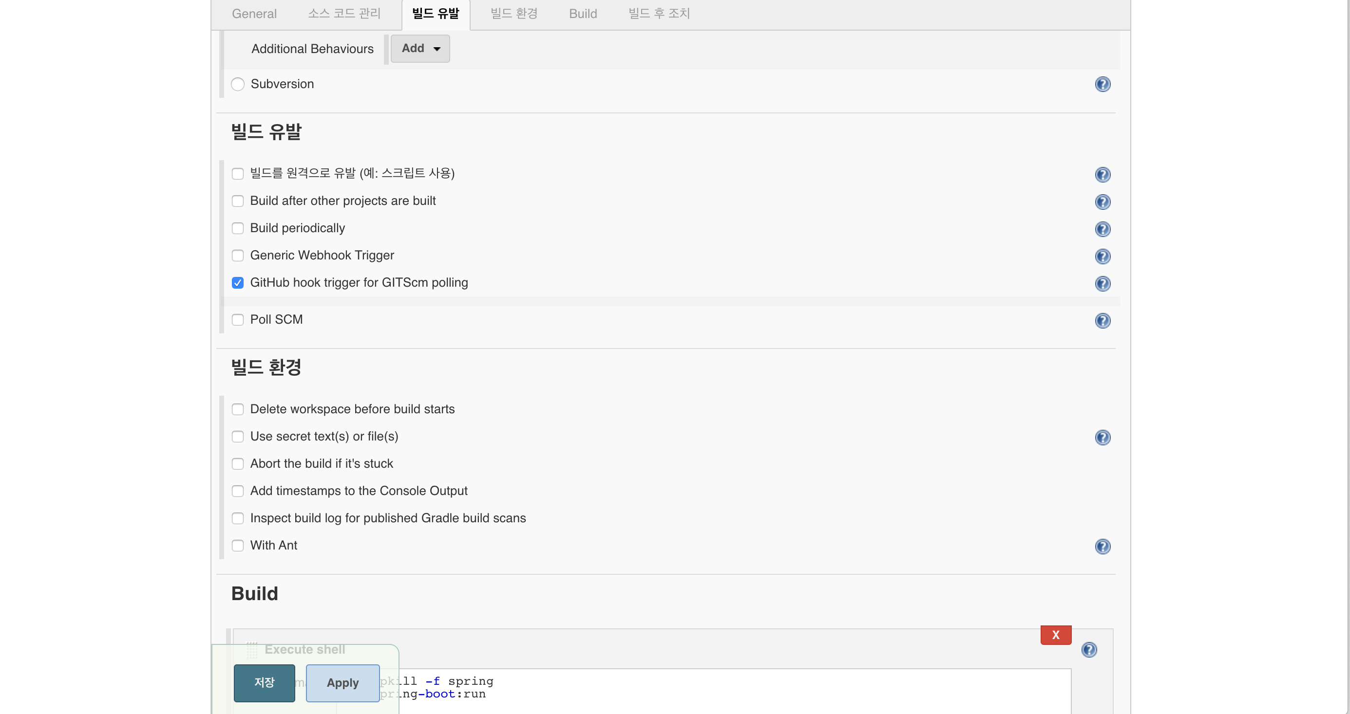Open help for Subversion option
Image resolution: width=1350 pixels, height=714 pixels.
[1103, 84]
